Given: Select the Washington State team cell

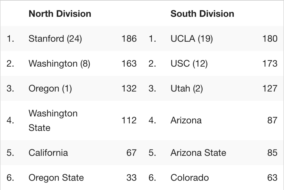Looking at the screenshot, I should point(53,120).
